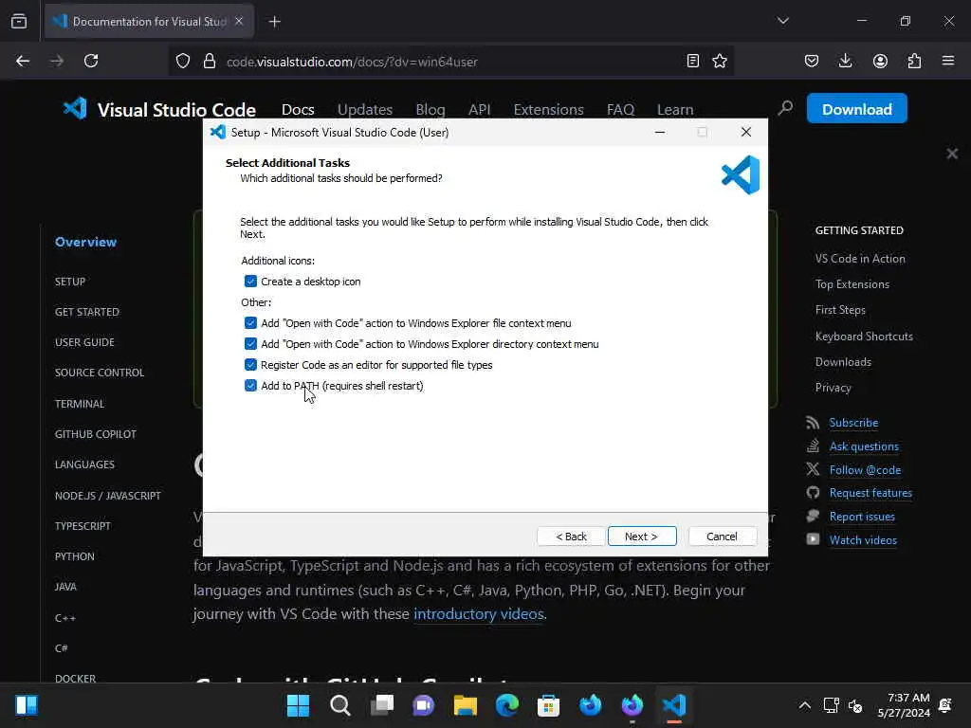Open Microsoft Edge from taskbar
Image resolution: width=971 pixels, height=728 pixels.
506,705
